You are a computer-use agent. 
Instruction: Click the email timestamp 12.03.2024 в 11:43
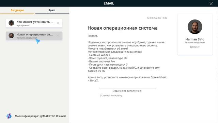click(x=157, y=18)
